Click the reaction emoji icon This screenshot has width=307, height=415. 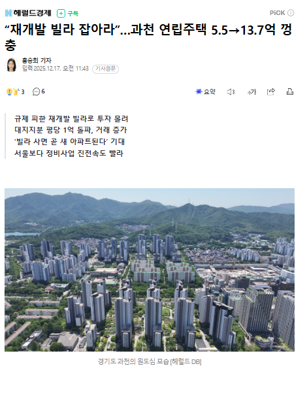coord(12,92)
